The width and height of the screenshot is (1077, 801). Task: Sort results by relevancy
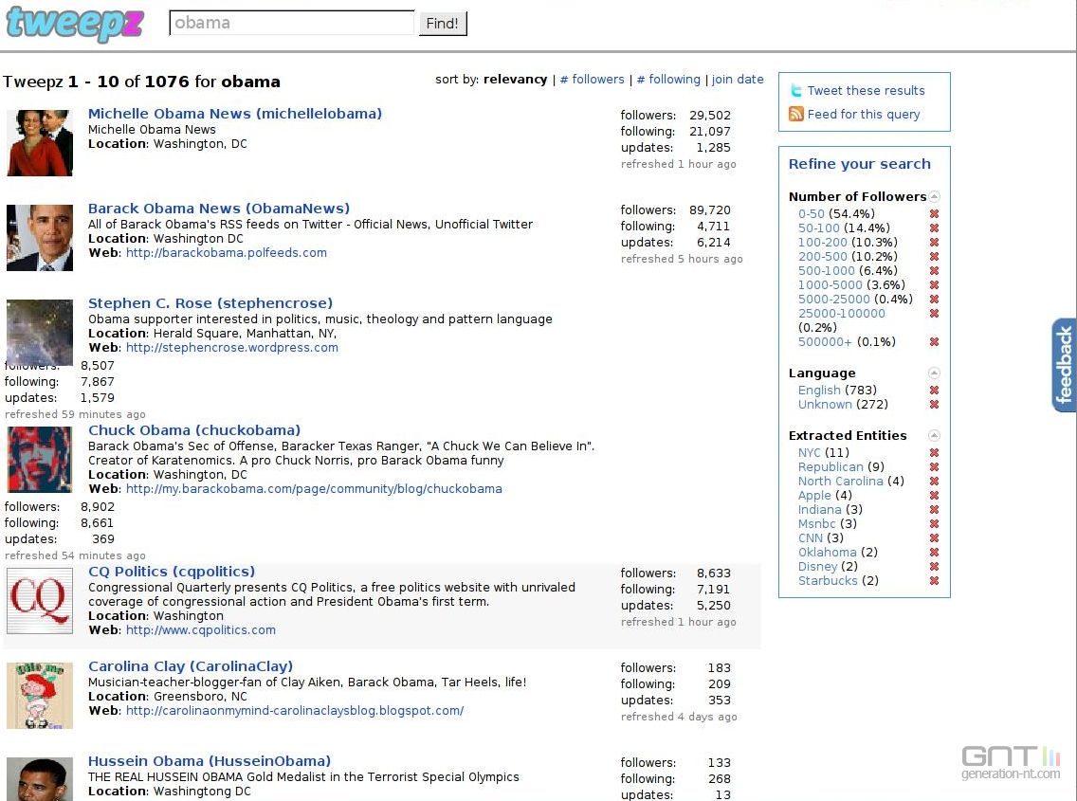[515, 79]
